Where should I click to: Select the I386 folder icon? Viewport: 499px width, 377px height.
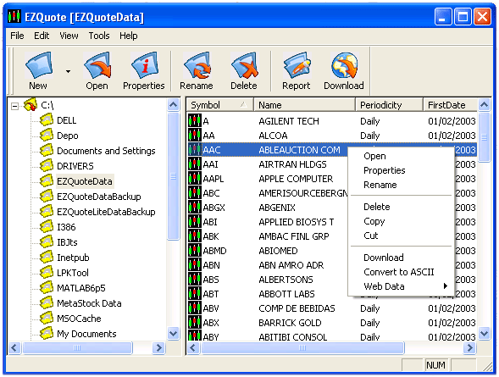pyautogui.click(x=47, y=227)
